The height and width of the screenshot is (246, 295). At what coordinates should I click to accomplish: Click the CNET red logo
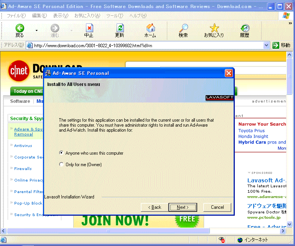19,71
